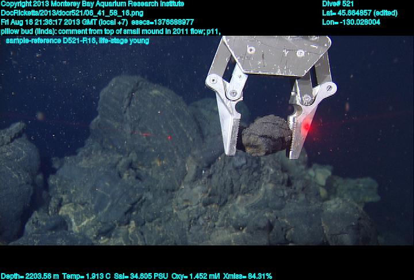Screen dimensions: 414x280
Task: Click the Lon= -130.028004 value
Action: pyautogui.click(x=351, y=22)
